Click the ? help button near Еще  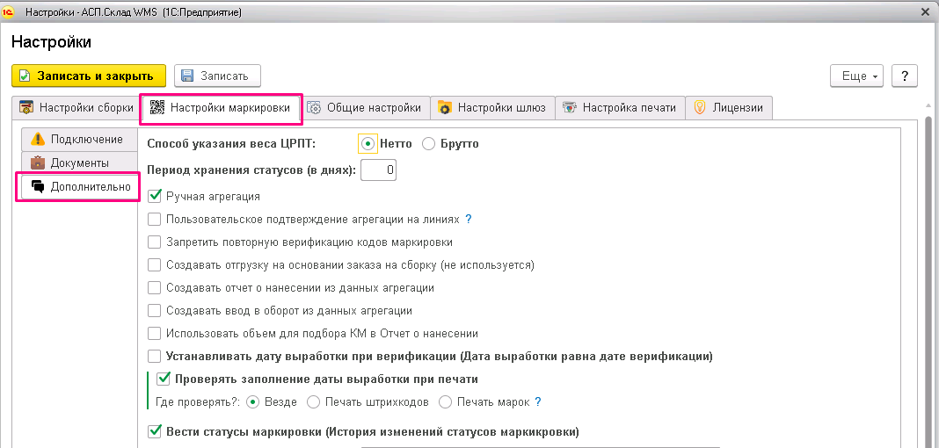click(905, 76)
